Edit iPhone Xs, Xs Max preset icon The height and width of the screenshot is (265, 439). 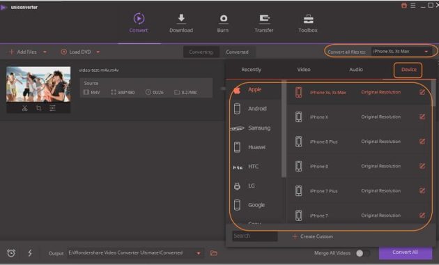click(x=422, y=92)
